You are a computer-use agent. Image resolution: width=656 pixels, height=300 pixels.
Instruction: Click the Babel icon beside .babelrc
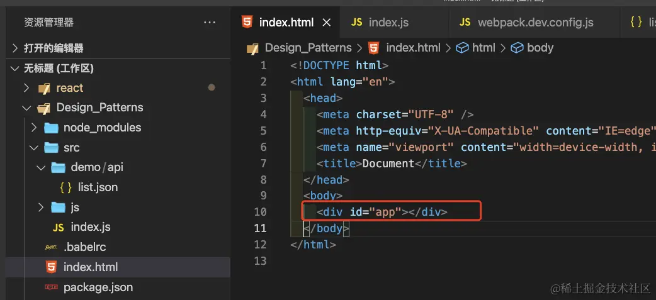click(x=51, y=247)
